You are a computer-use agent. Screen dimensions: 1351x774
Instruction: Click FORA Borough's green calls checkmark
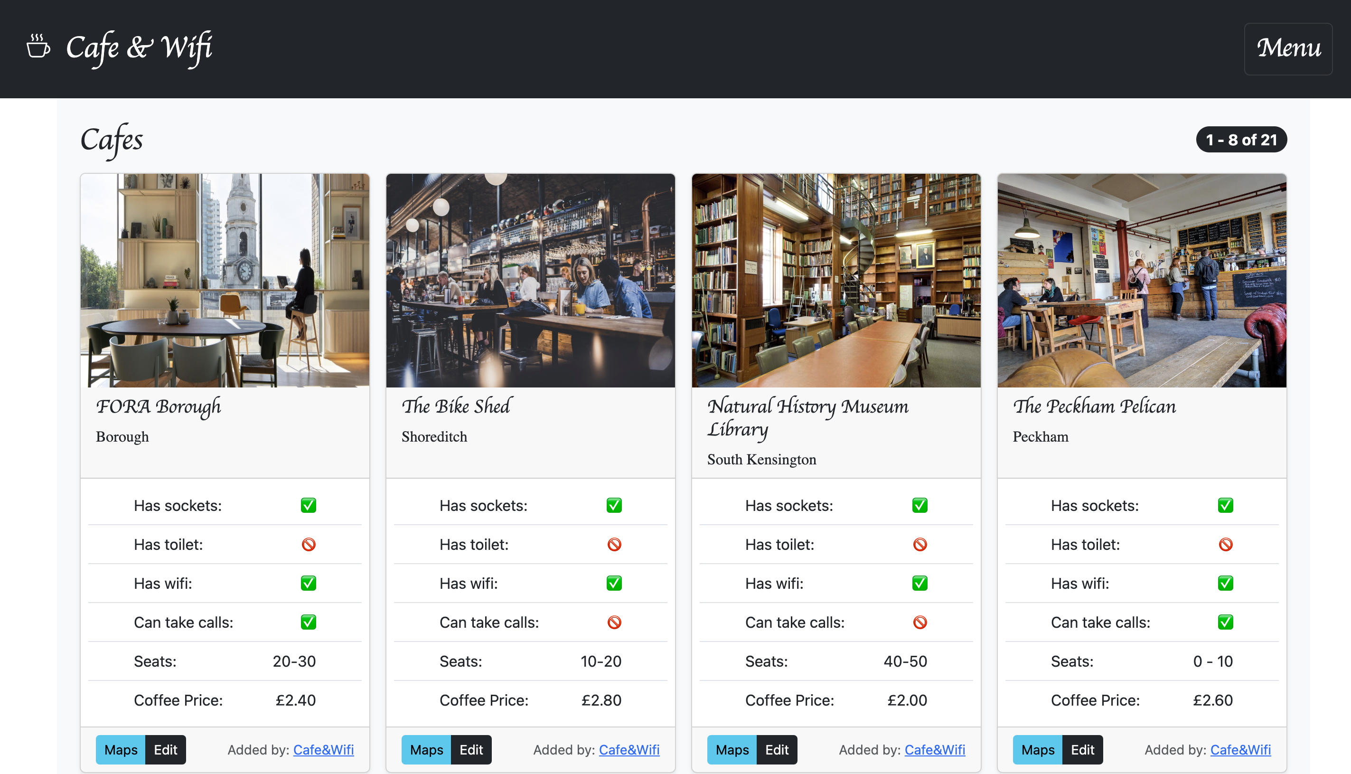tap(308, 622)
